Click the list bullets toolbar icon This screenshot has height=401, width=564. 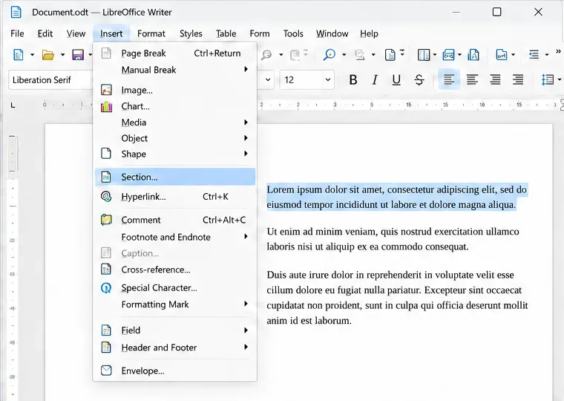[534, 55]
